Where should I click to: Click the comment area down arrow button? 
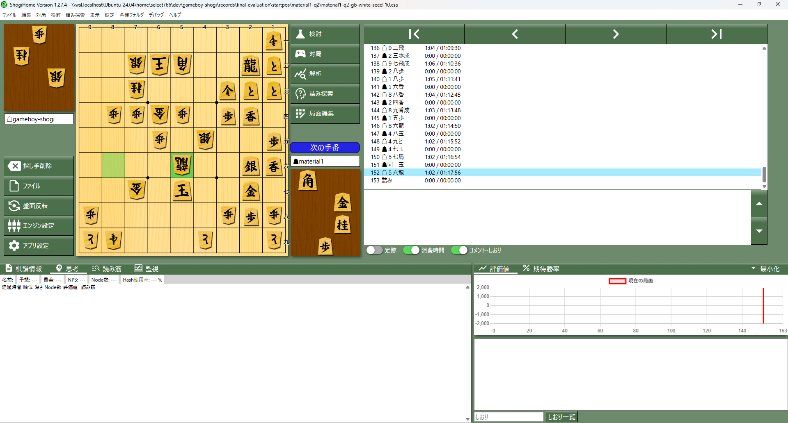click(x=759, y=231)
